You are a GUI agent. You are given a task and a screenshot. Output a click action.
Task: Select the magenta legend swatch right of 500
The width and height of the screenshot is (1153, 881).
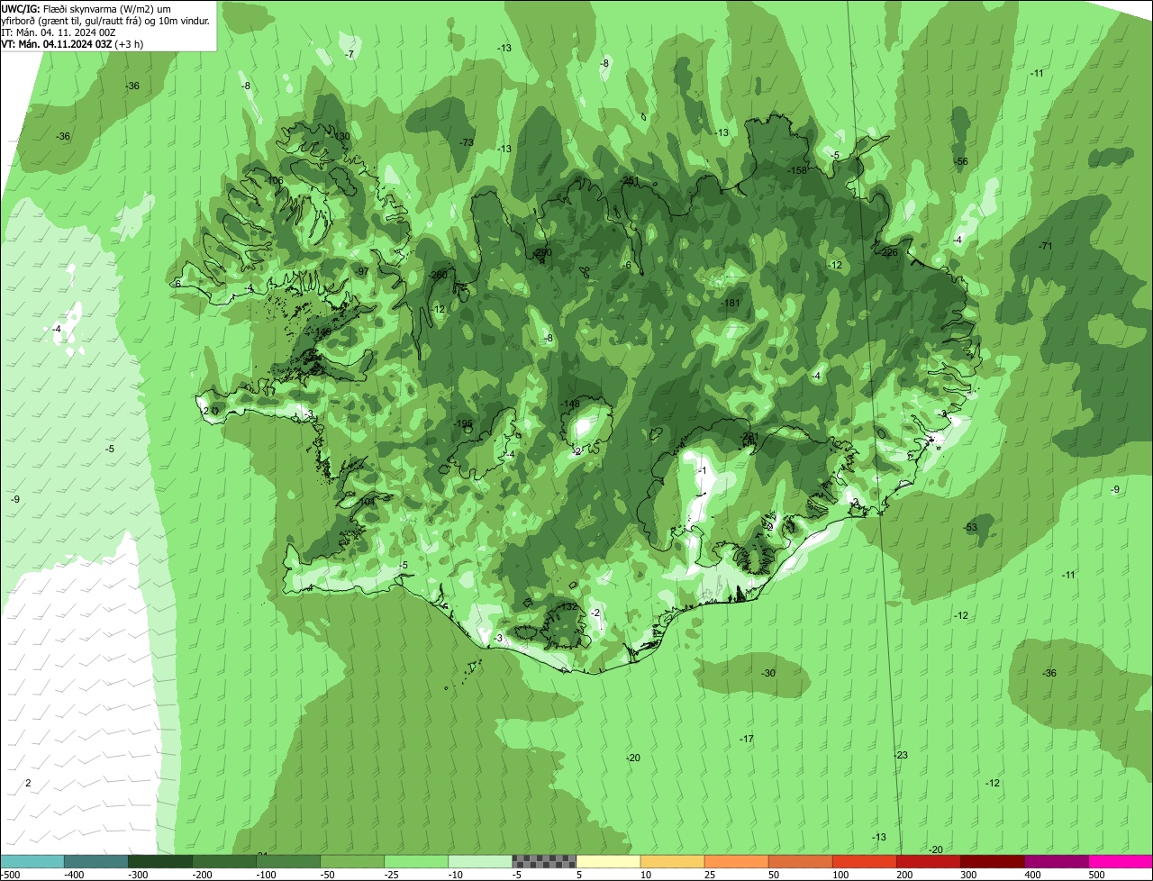coord(1121,861)
